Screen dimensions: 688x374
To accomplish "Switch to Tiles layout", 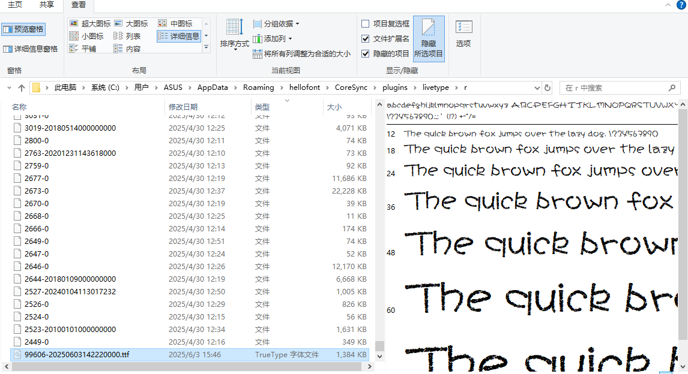I will (x=83, y=49).
